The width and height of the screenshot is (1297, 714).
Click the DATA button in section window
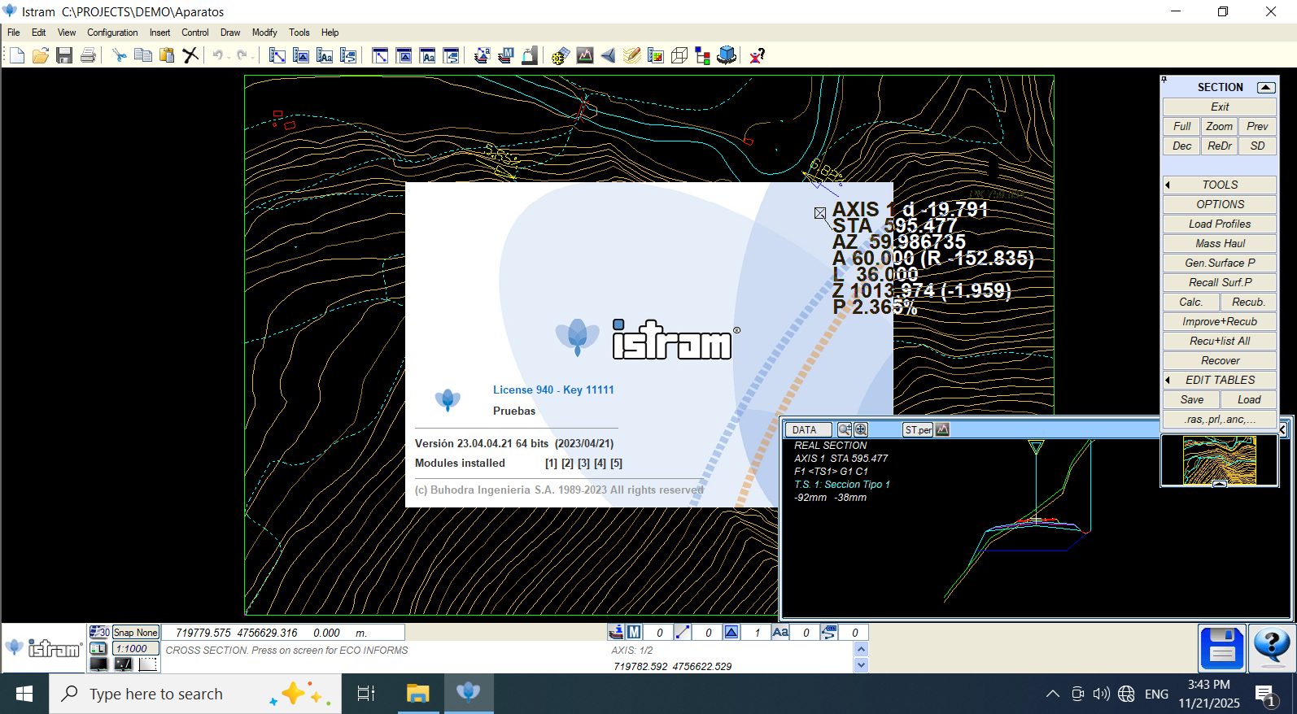point(808,429)
